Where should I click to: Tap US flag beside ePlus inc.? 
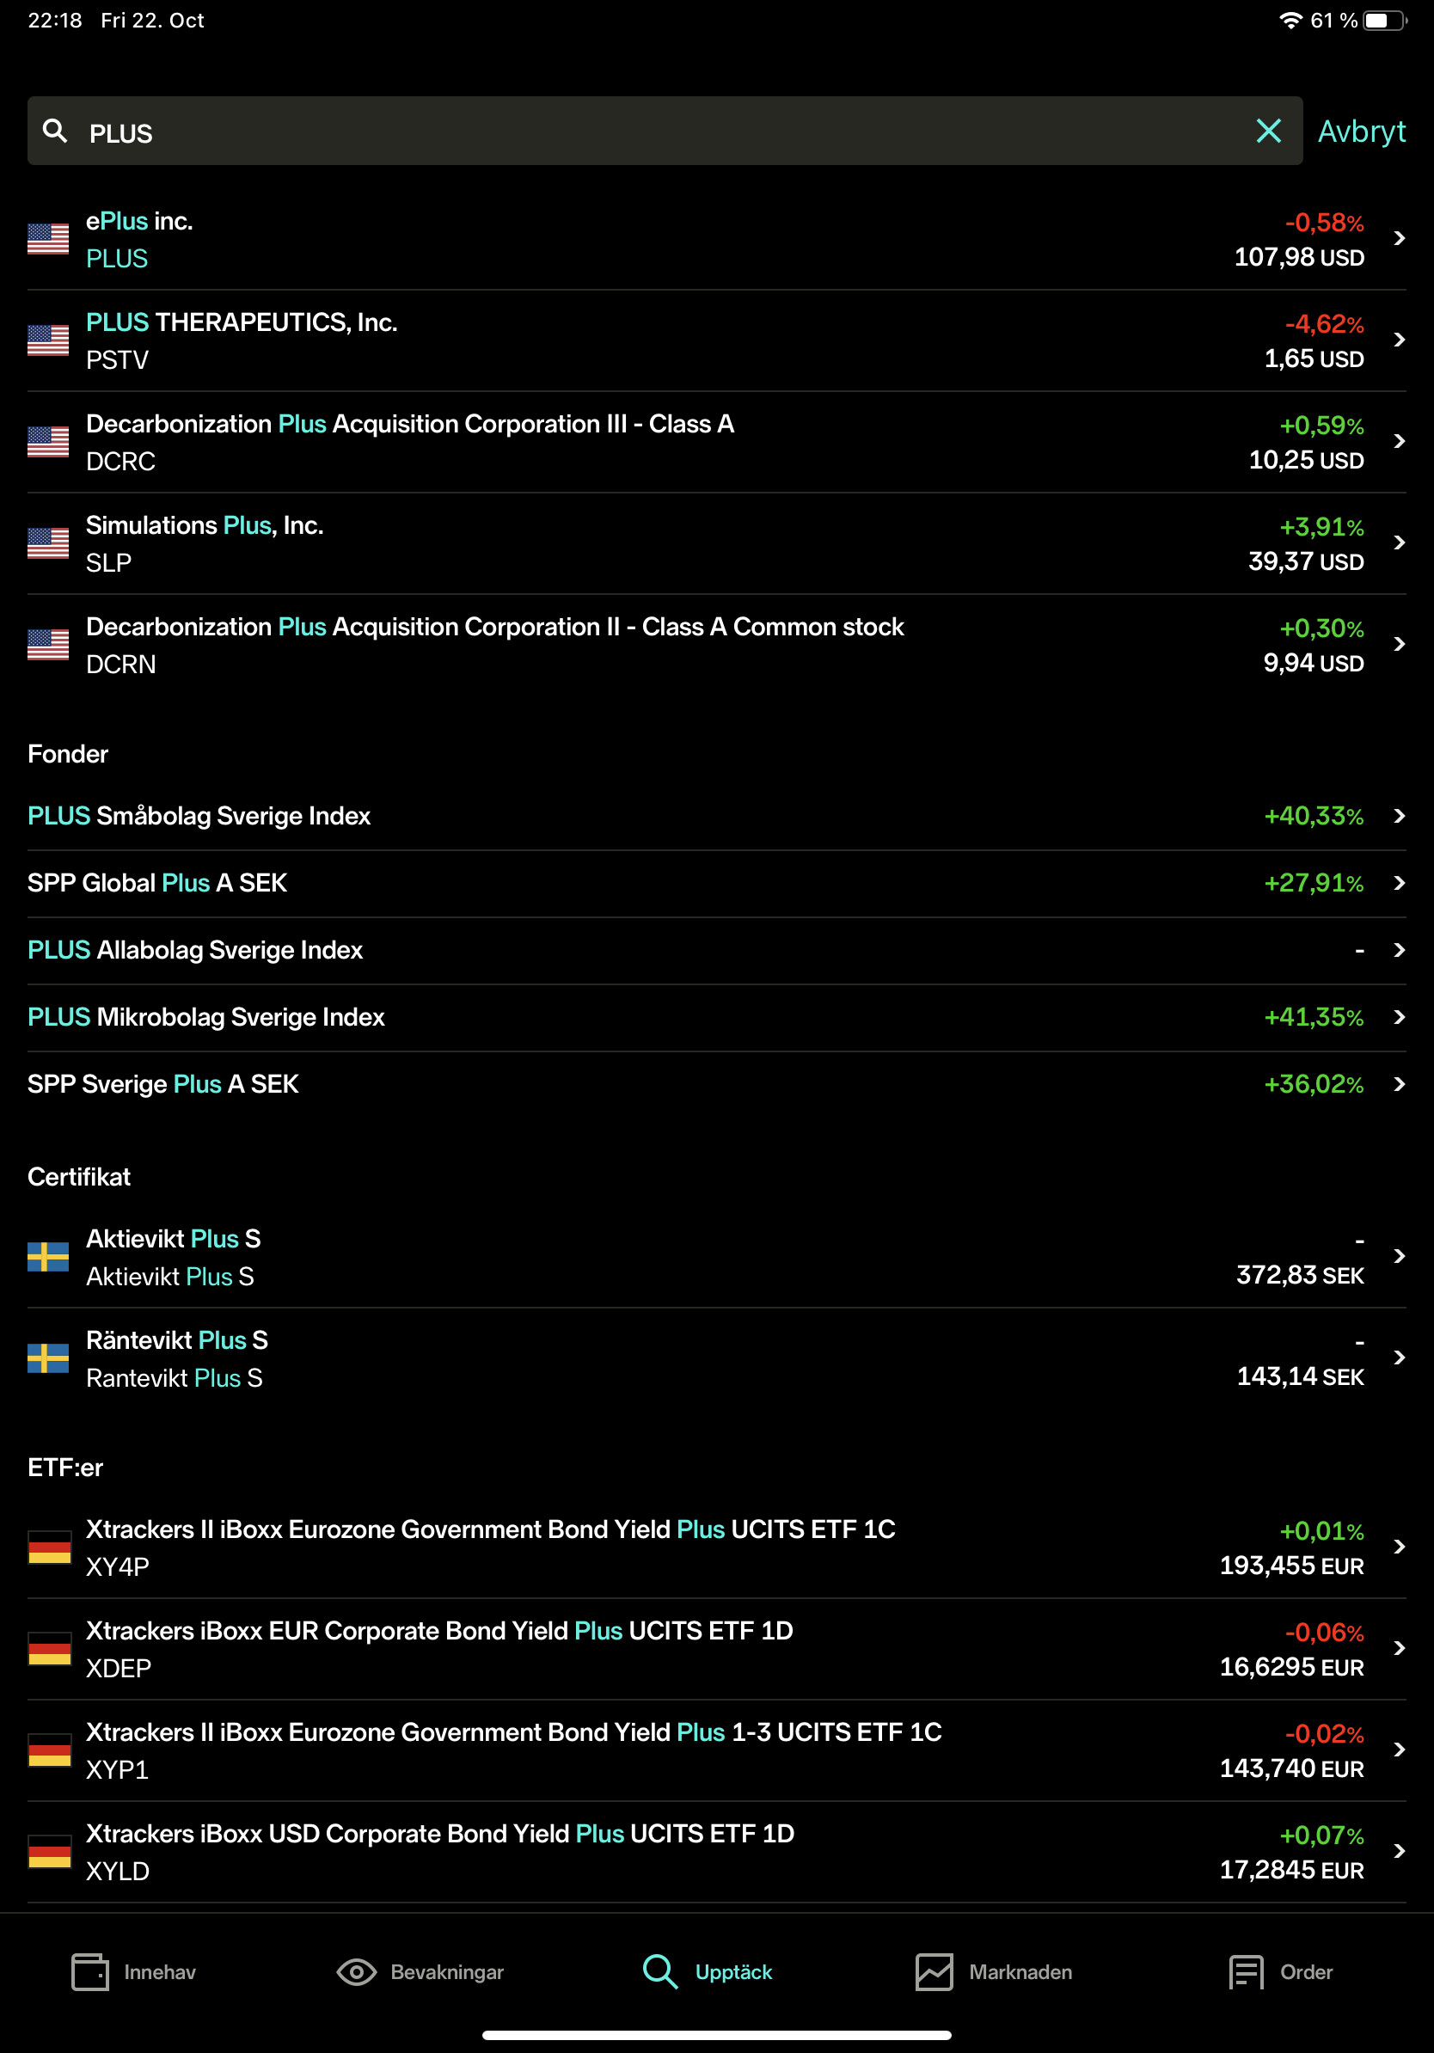pos(48,239)
